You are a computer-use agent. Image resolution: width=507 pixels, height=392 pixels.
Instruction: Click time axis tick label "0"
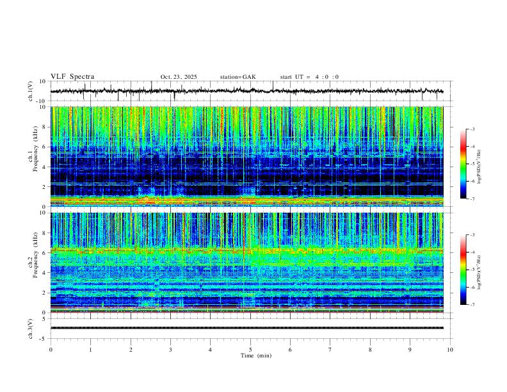click(51, 350)
